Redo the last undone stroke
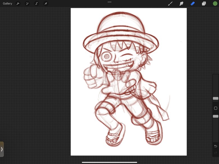Viewport: 219px width, 164px height. pyautogui.click(x=216, y=153)
